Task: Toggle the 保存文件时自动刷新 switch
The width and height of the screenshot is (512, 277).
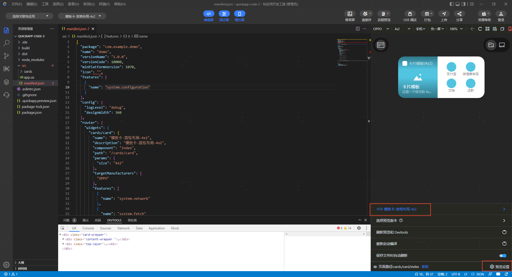Action: (x=503, y=256)
